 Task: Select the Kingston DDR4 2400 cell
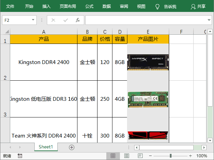(x=44, y=62)
